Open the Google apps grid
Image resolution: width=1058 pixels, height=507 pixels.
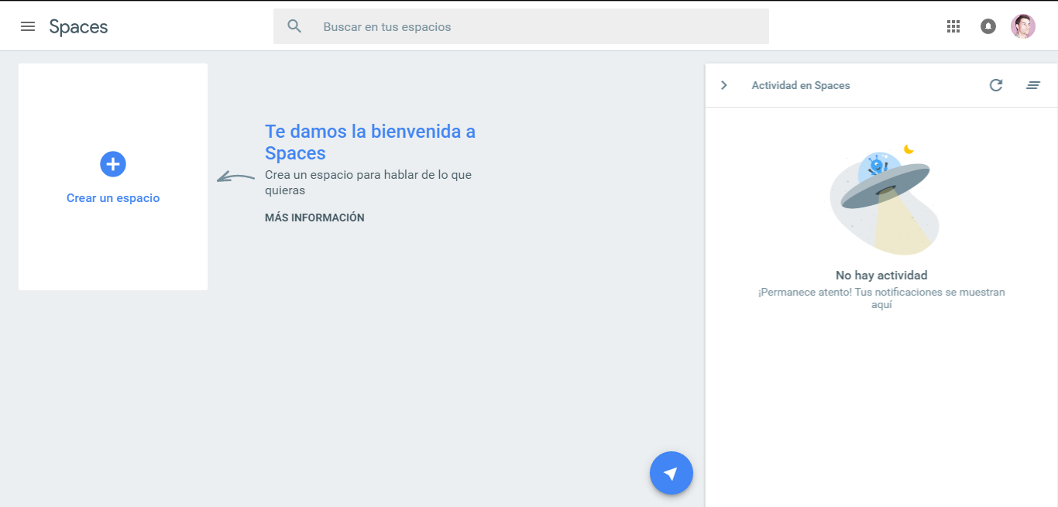(x=953, y=26)
